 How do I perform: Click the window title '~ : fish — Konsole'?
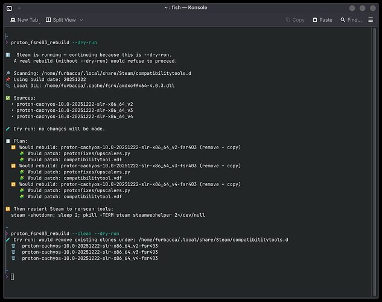click(186, 8)
